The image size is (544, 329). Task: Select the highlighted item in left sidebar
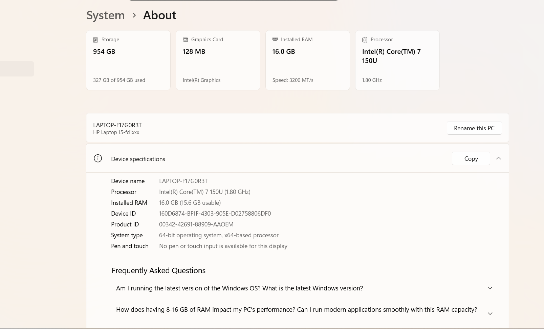click(17, 69)
